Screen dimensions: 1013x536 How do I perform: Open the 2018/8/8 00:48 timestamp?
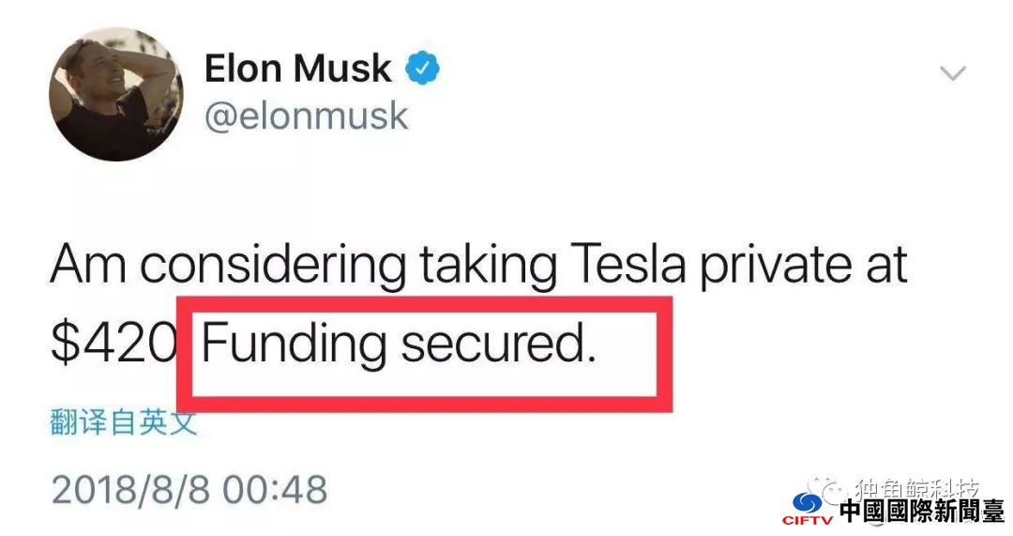pyautogui.click(x=189, y=489)
